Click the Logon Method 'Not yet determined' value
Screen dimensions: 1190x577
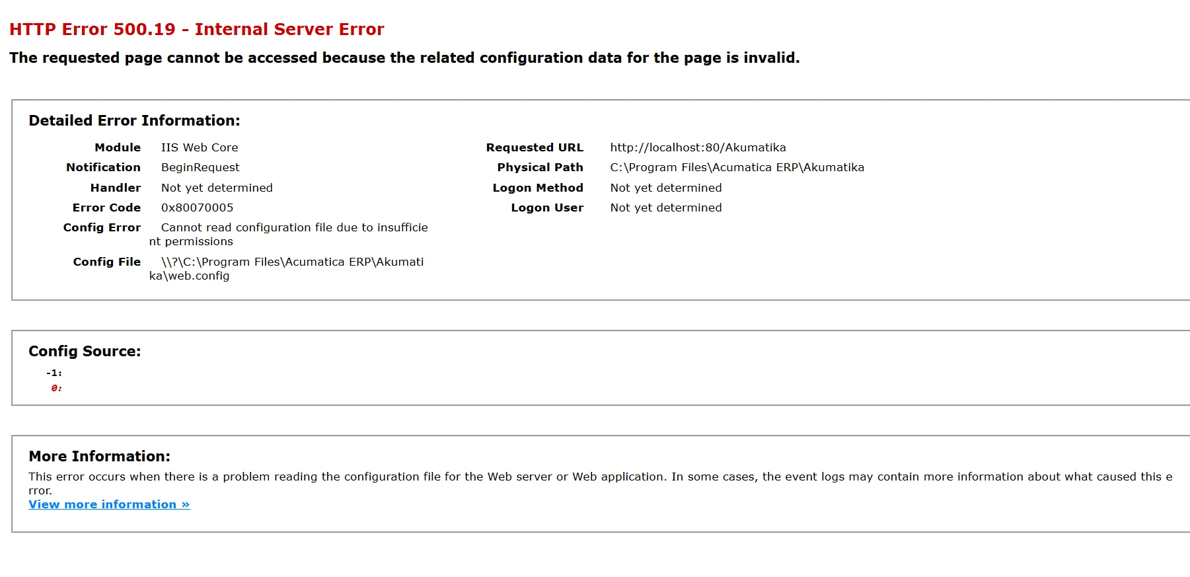tap(666, 188)
